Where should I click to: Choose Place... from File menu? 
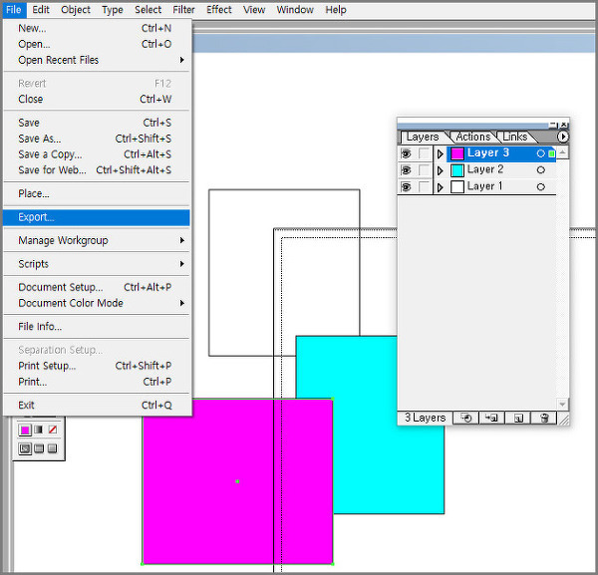(96, 193)
